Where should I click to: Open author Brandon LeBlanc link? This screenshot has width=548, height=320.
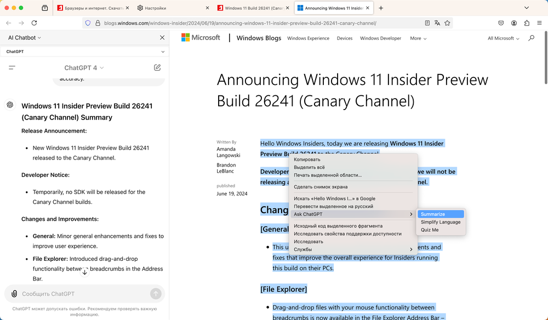[226, 168]
